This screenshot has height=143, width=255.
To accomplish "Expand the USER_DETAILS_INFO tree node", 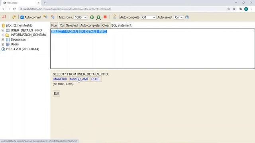I will (x=3, y=30).
